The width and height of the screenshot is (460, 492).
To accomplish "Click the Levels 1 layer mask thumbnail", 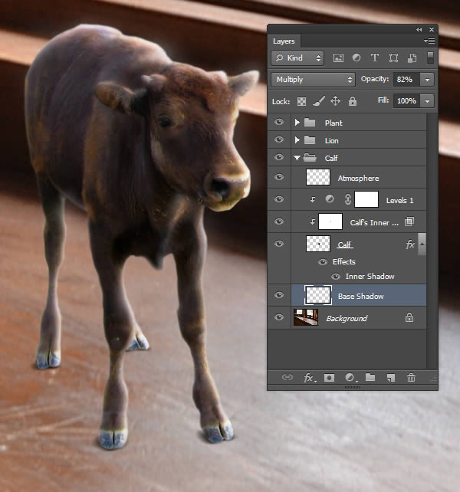I will point(366,199).
